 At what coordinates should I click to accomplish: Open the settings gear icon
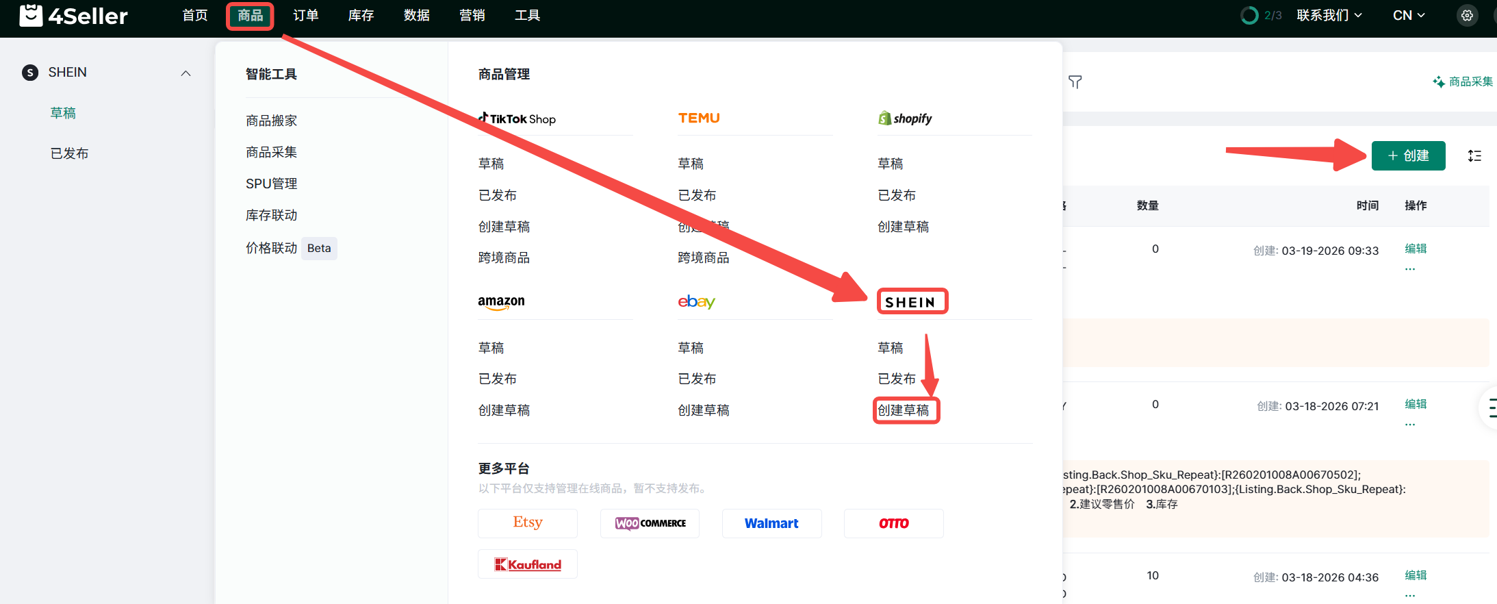[1467, 15]
